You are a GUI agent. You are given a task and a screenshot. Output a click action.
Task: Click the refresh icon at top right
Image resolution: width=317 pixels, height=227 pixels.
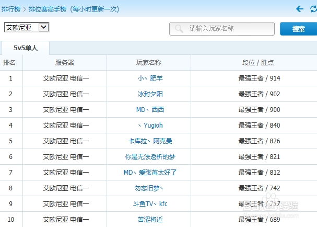313,9
